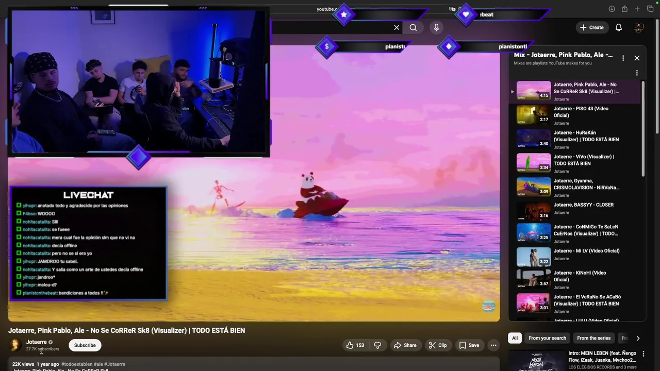This screenshot has height=371, width=660.
Task: Click the Mix - Jotaerre, Pink Pablo, Ale title
Action: [563, 55]
